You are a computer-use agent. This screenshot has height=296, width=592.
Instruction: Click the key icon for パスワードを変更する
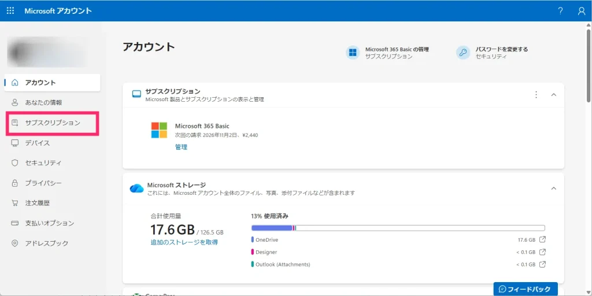coord(463,53)
